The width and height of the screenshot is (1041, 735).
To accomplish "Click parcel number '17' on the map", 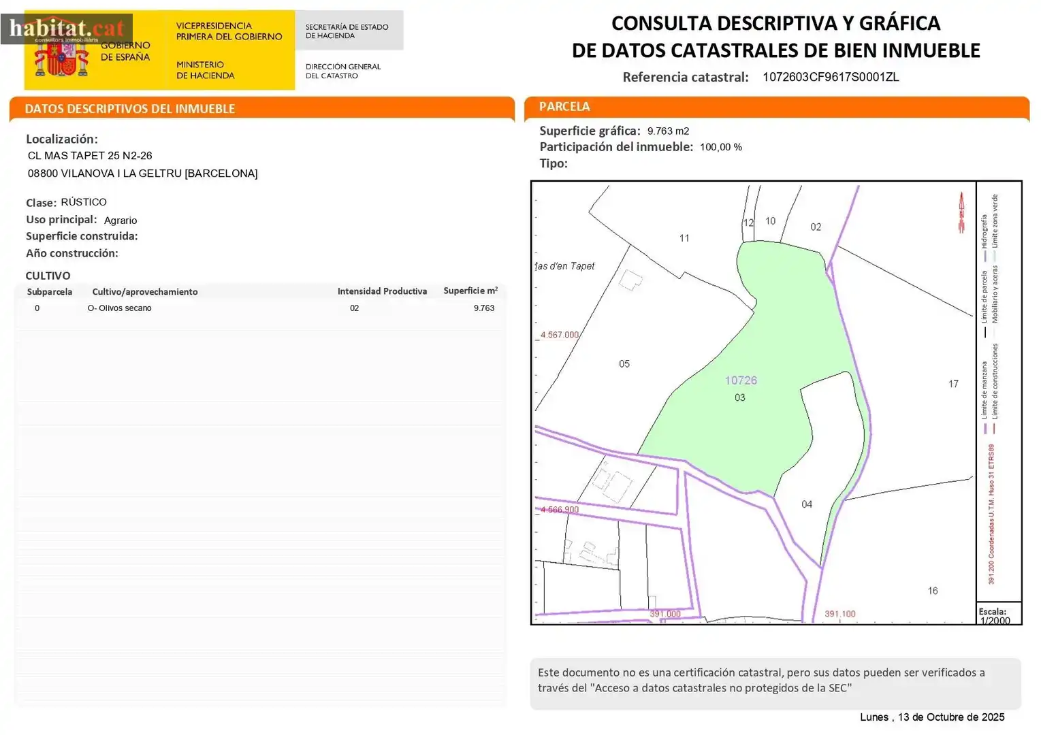I will pos(953,384).
